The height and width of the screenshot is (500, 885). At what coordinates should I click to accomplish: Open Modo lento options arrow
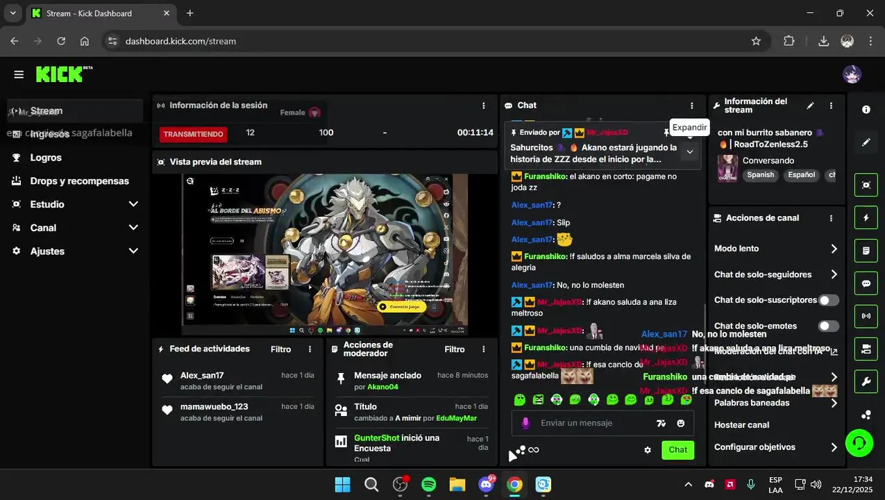point(834,249)
